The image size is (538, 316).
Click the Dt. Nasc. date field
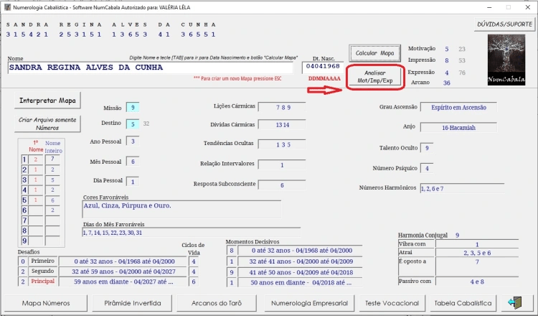(x=324, y=67)
